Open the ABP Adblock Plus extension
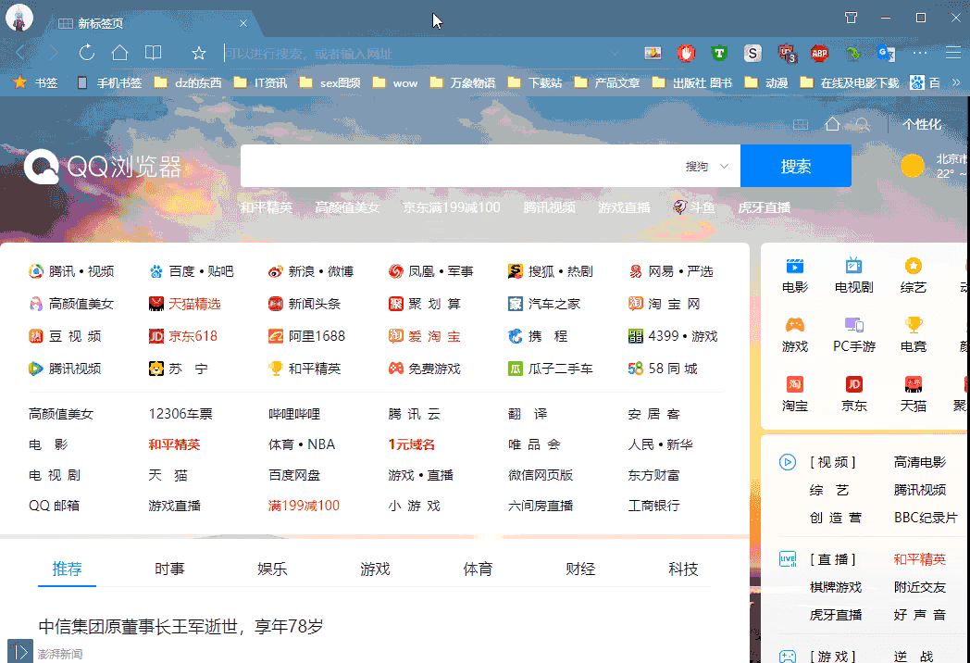The image size is (970, 663). pyautogui.click(x=820, y=53)
